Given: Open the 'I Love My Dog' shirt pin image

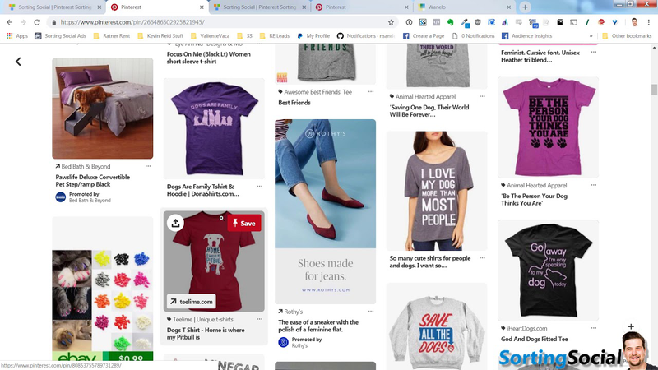Looking at the screenshot, I should 436,191.
